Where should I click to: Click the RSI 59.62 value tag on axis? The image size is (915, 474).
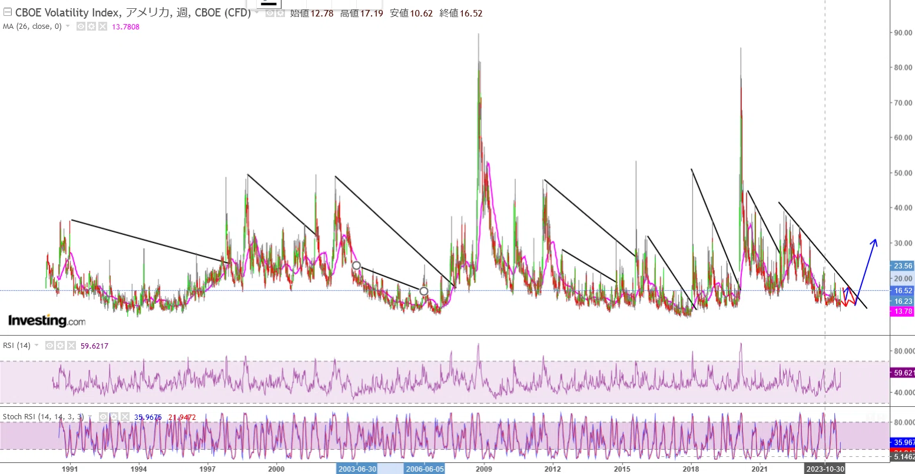pos(904,373)
